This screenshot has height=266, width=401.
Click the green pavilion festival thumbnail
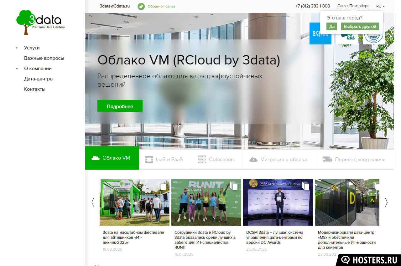[x=134, y=202]
